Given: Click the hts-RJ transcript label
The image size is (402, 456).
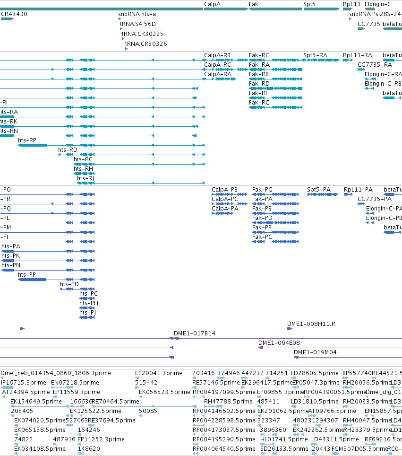Looking at the screenshot, I should [86, 178].
